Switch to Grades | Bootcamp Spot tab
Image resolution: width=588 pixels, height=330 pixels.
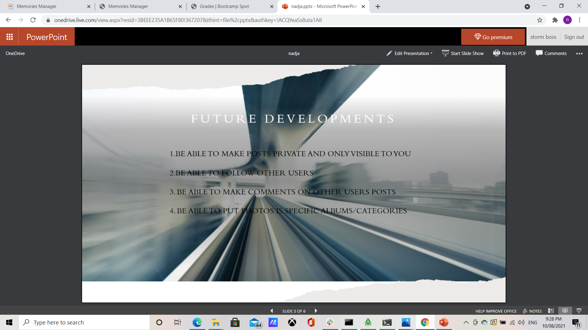(x=224, y=6)
